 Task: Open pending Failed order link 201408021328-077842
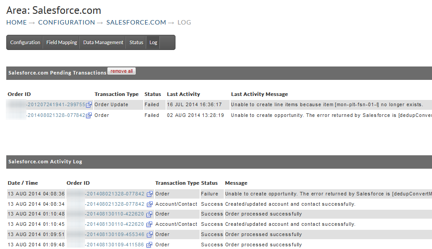tap(56, 115)
